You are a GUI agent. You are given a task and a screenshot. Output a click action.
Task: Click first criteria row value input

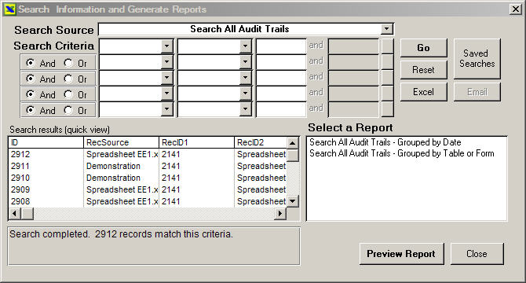pos(281,46)
